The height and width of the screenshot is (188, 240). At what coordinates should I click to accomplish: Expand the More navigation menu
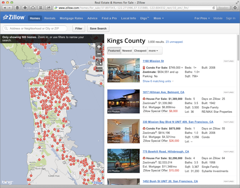159,18
